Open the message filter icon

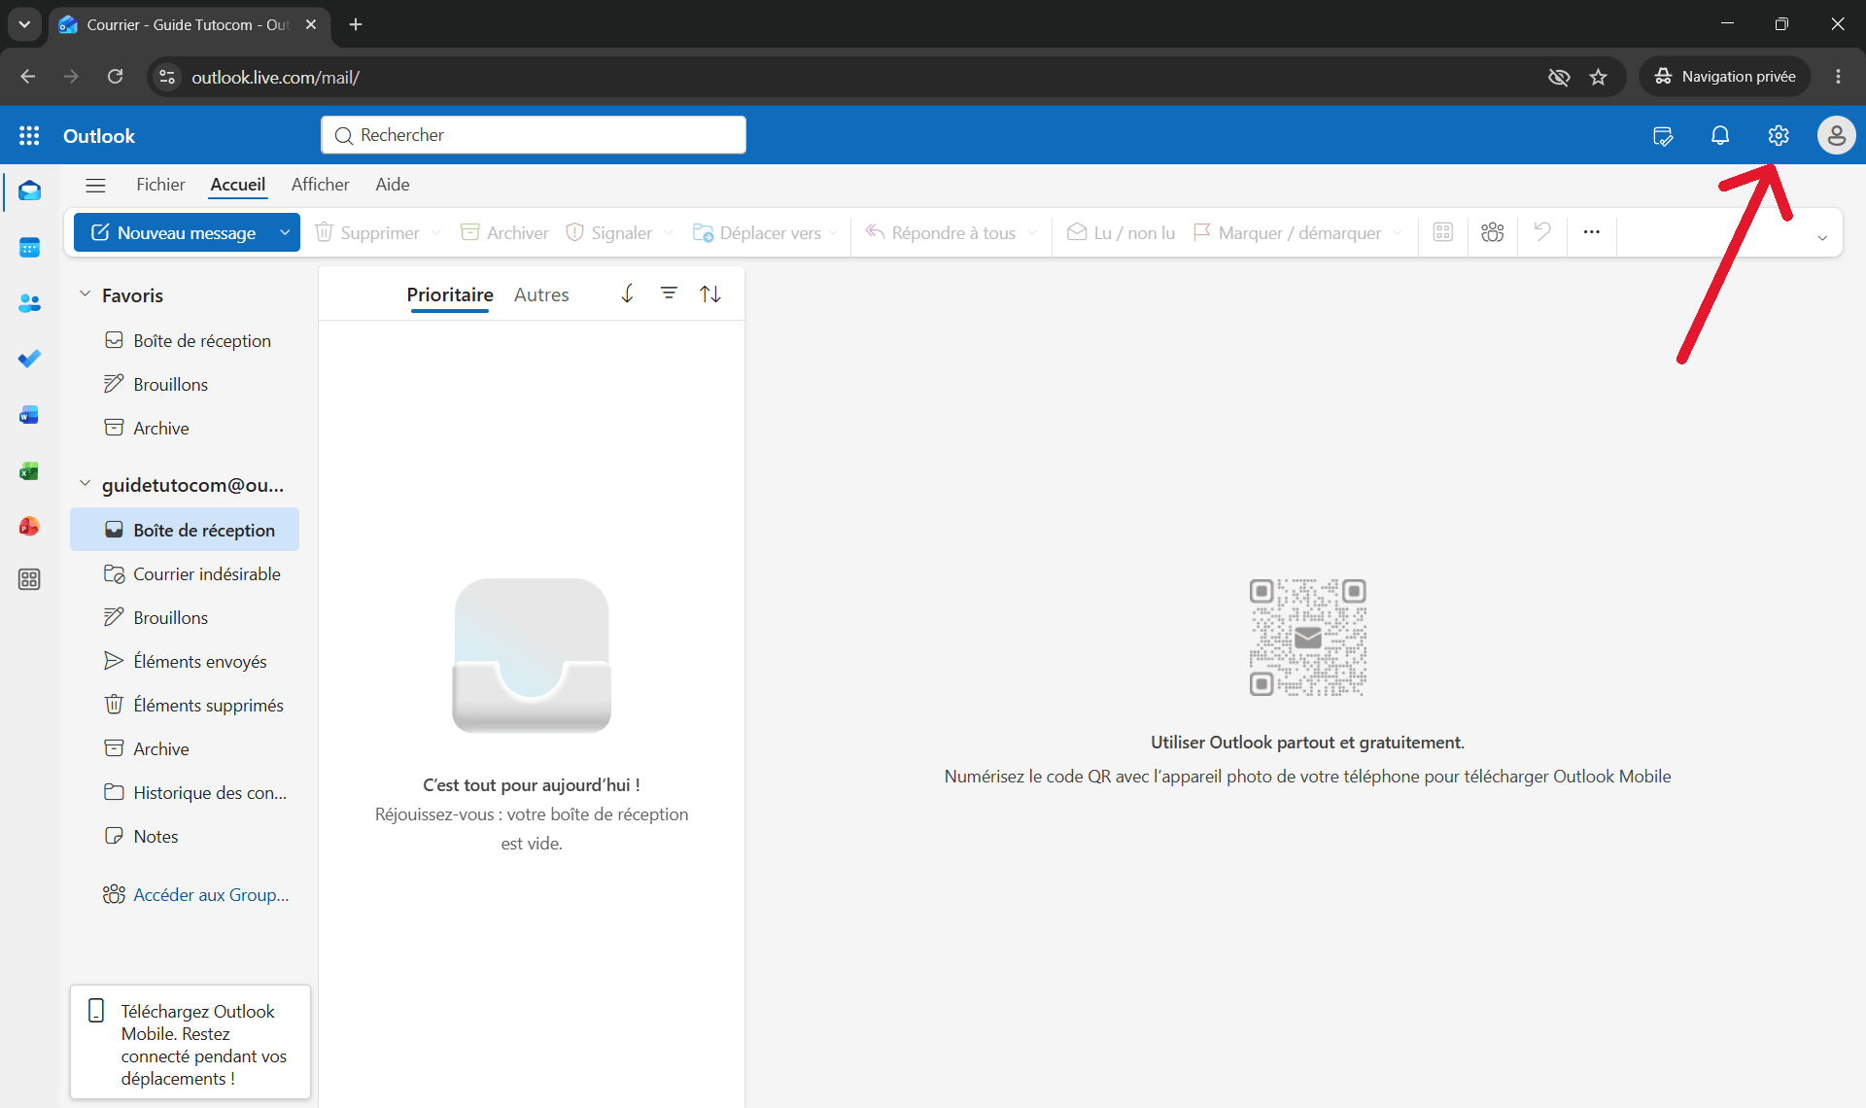[669, 294]
